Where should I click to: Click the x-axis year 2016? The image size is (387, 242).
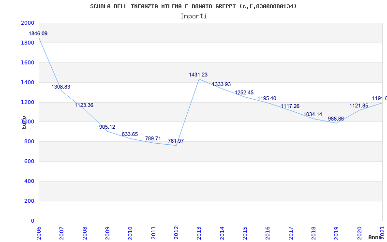pos(268,233)
